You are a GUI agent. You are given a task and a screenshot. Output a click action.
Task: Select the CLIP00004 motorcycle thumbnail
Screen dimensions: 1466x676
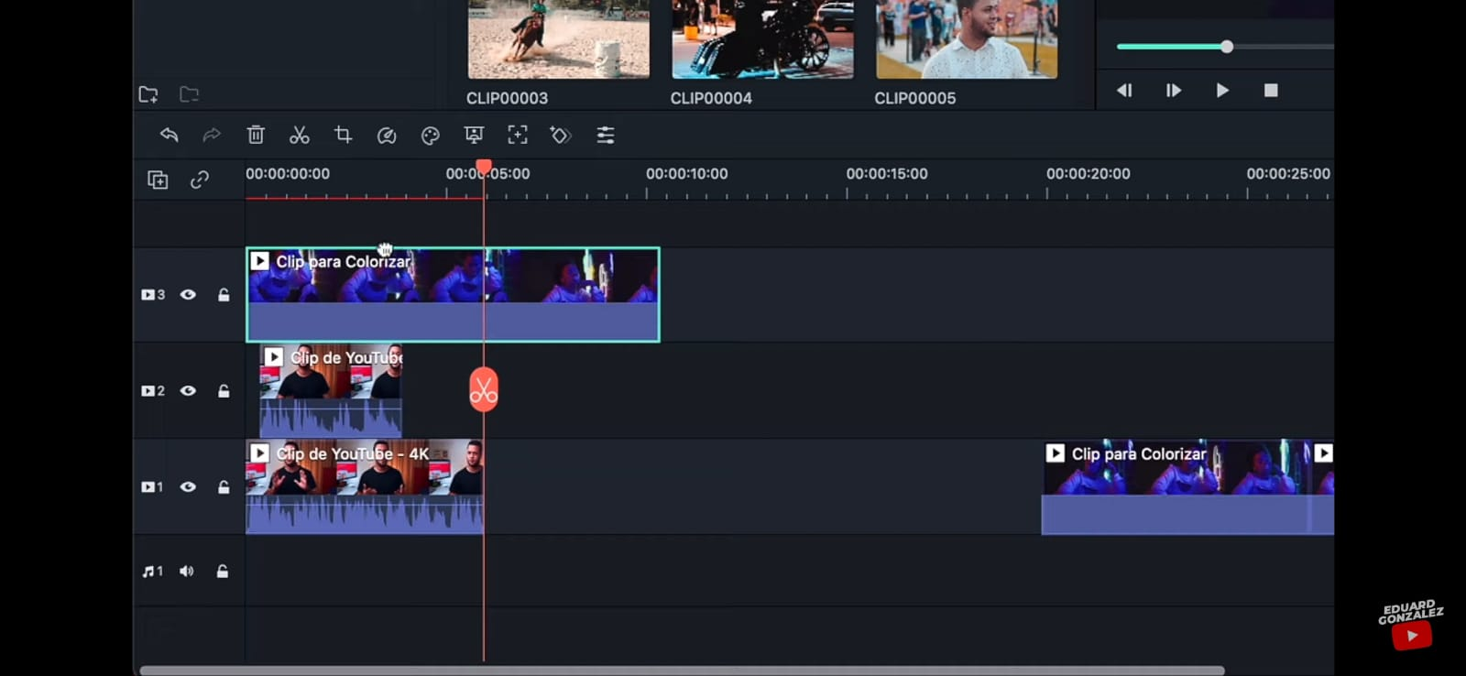click(762, 38)
